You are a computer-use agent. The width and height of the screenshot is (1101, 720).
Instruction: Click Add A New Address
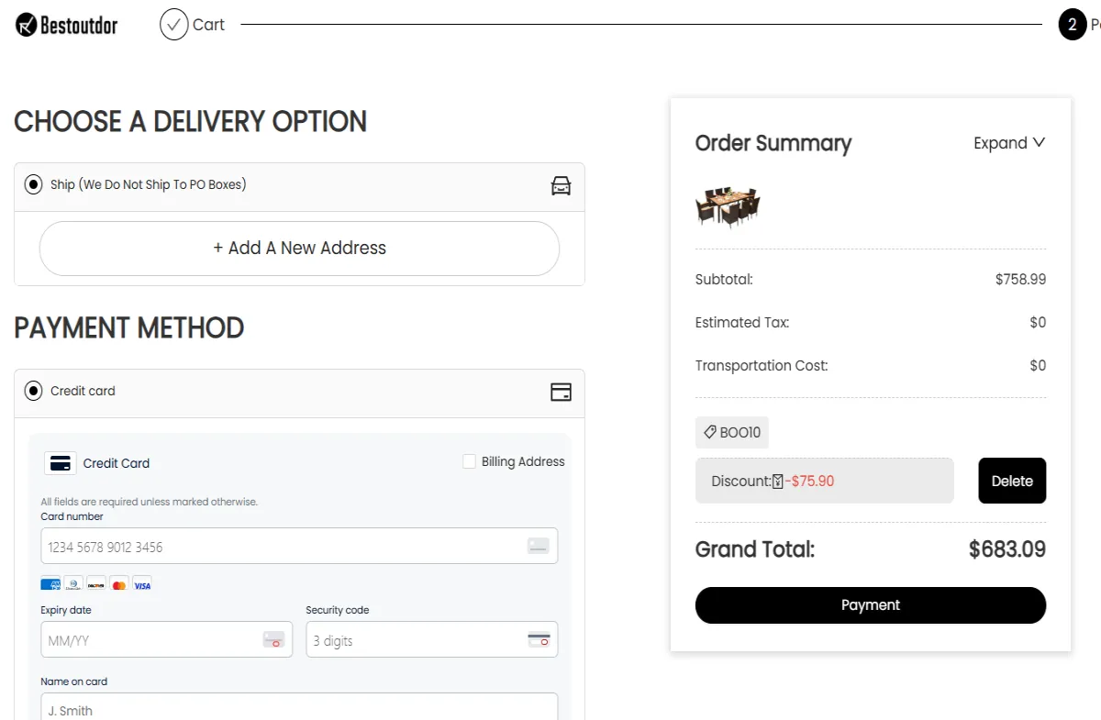(x=299, y=248)
